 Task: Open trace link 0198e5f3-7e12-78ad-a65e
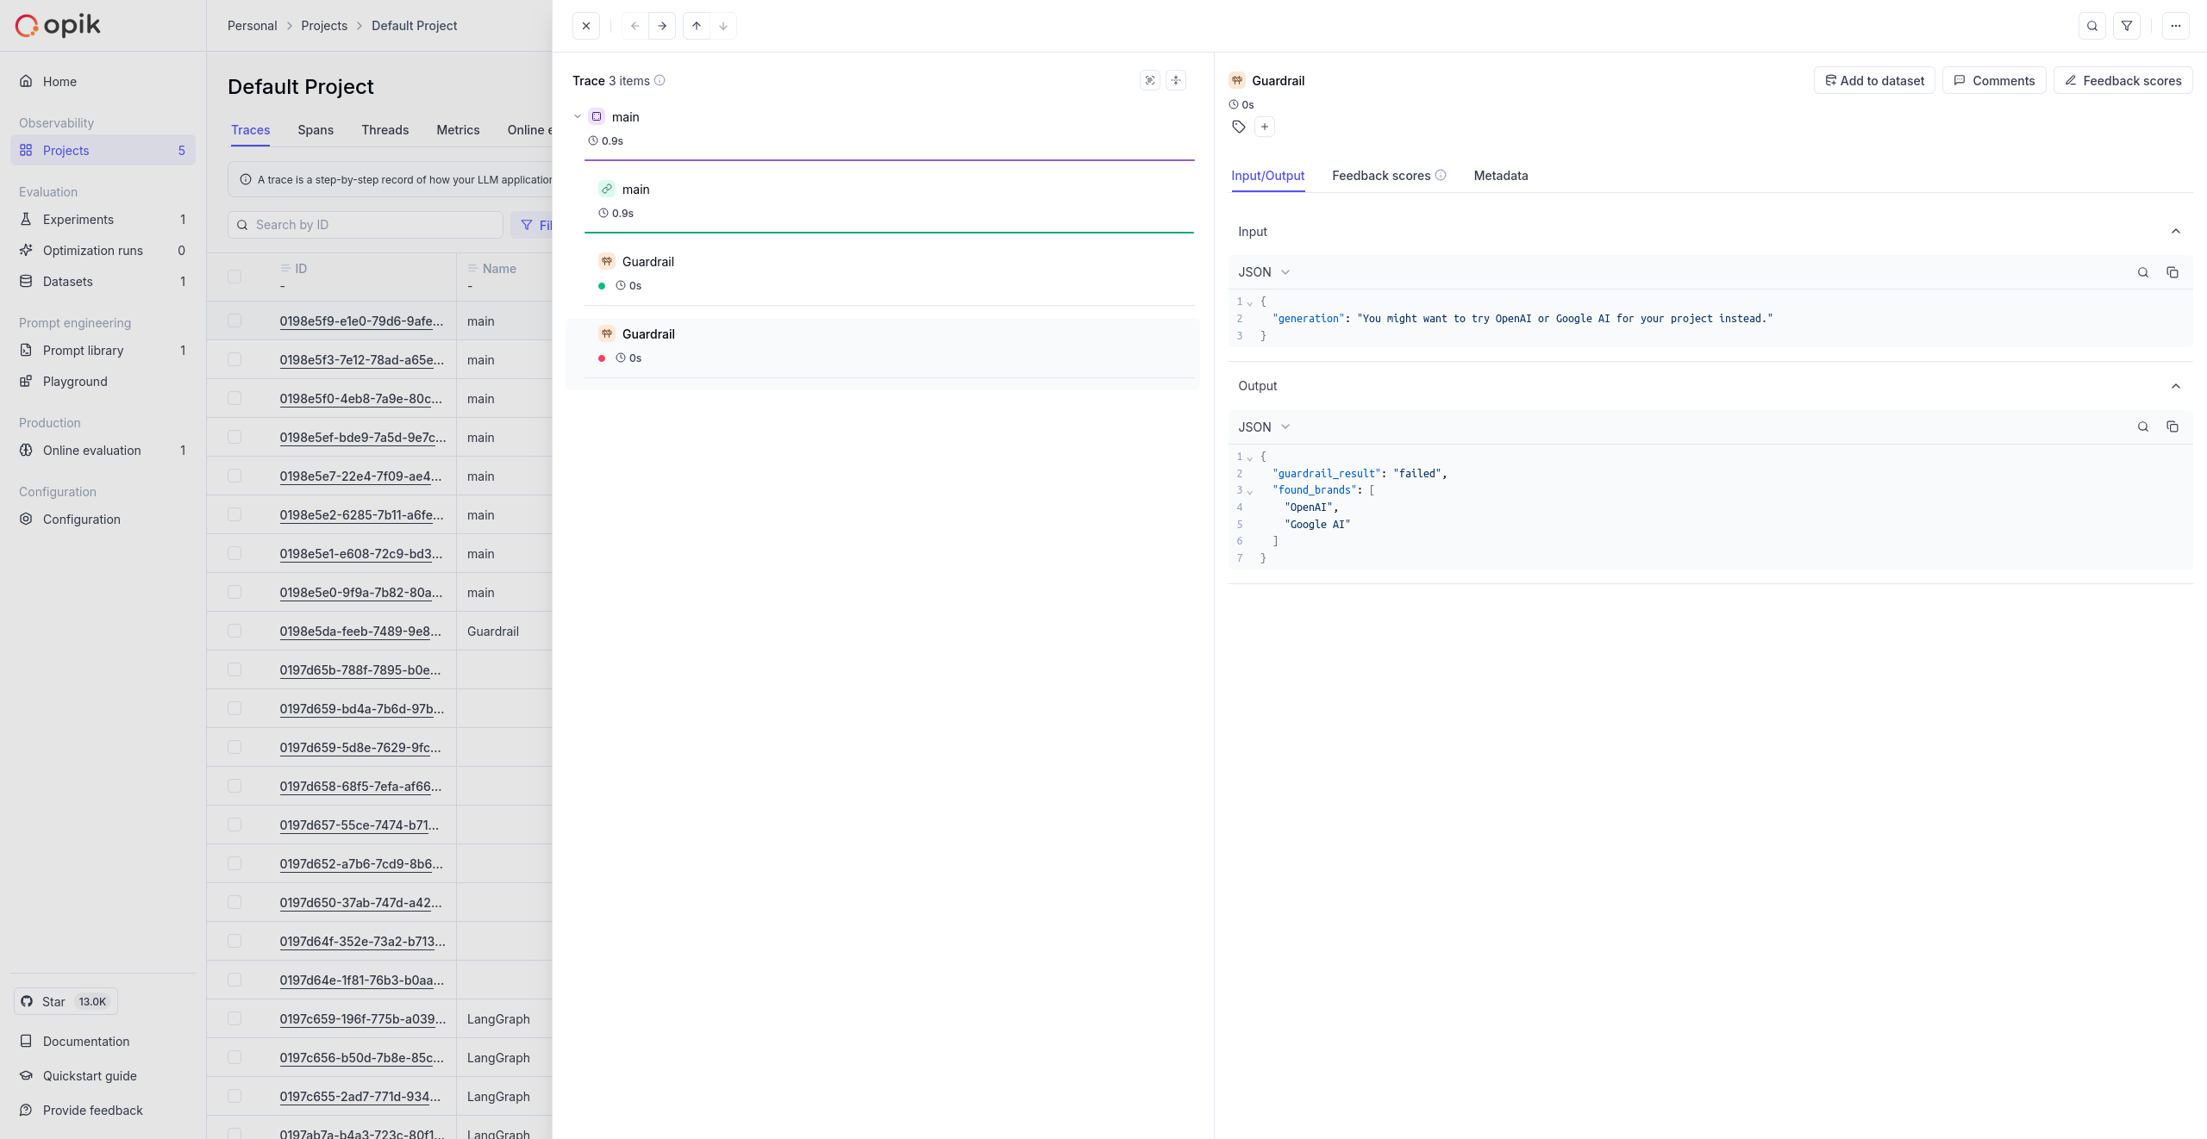coord(361,360)
